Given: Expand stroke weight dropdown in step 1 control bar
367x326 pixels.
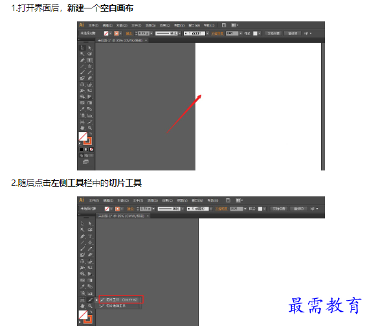Looking at the screenshot, I should (x=151, y=34).
